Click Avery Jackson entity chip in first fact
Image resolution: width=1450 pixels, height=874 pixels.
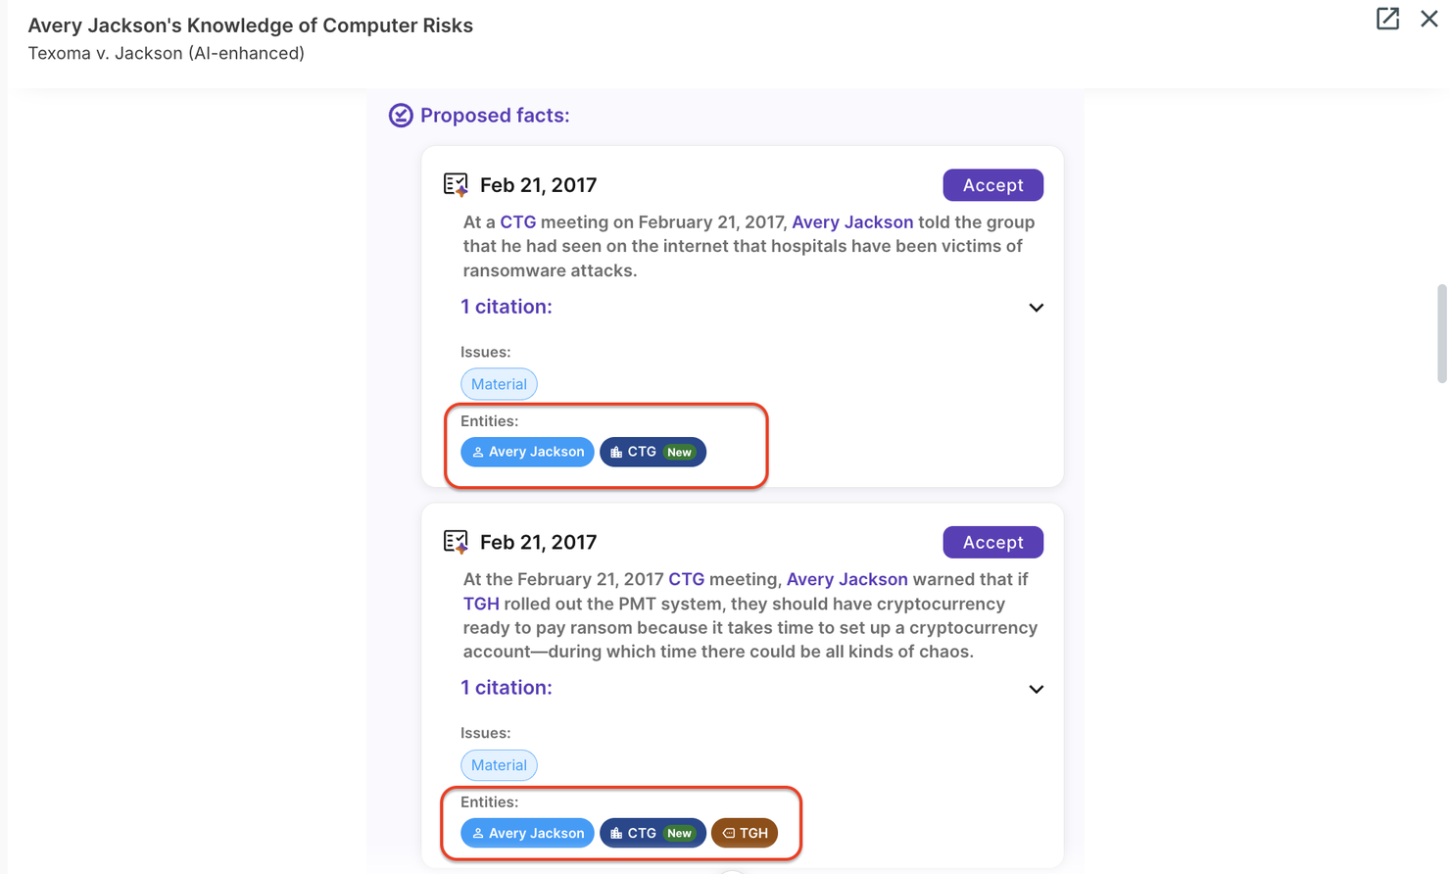(x=527, y=452)
